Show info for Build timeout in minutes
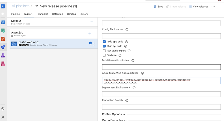The width and height of the screenshot is (224, 121). [133, 61]
